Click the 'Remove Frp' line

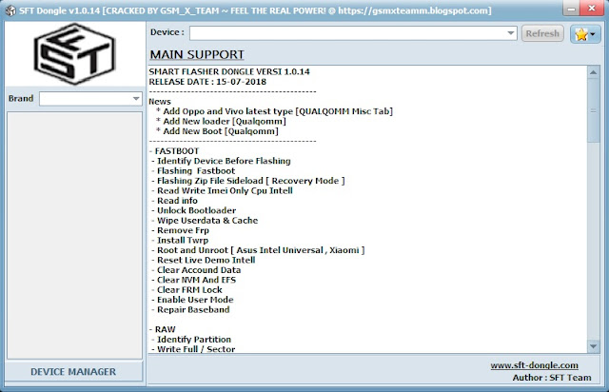(180, 230)
